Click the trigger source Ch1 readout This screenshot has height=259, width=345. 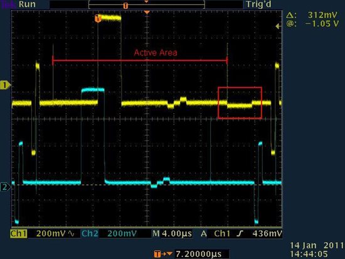tap(222, 234)
